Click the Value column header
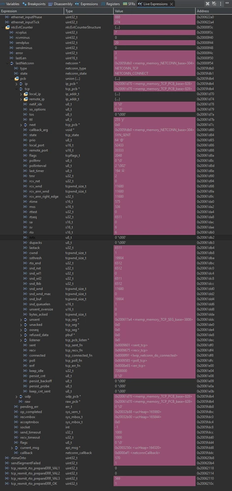Viewport: 232px width, 491px height. coord(154,11)
